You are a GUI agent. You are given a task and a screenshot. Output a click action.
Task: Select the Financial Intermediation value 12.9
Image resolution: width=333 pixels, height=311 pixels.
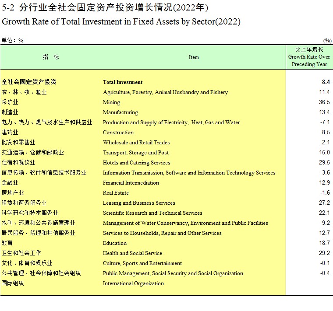point(324,182)
